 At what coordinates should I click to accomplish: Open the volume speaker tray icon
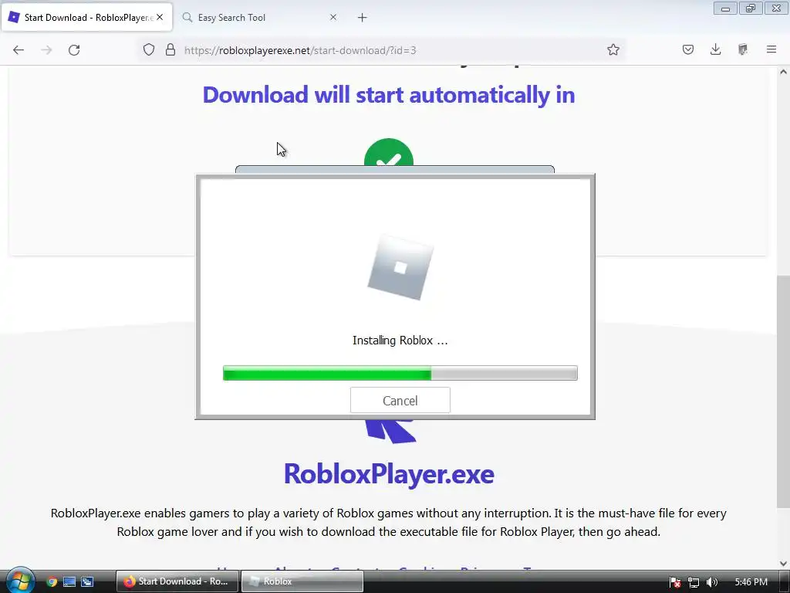click(711, 582)
